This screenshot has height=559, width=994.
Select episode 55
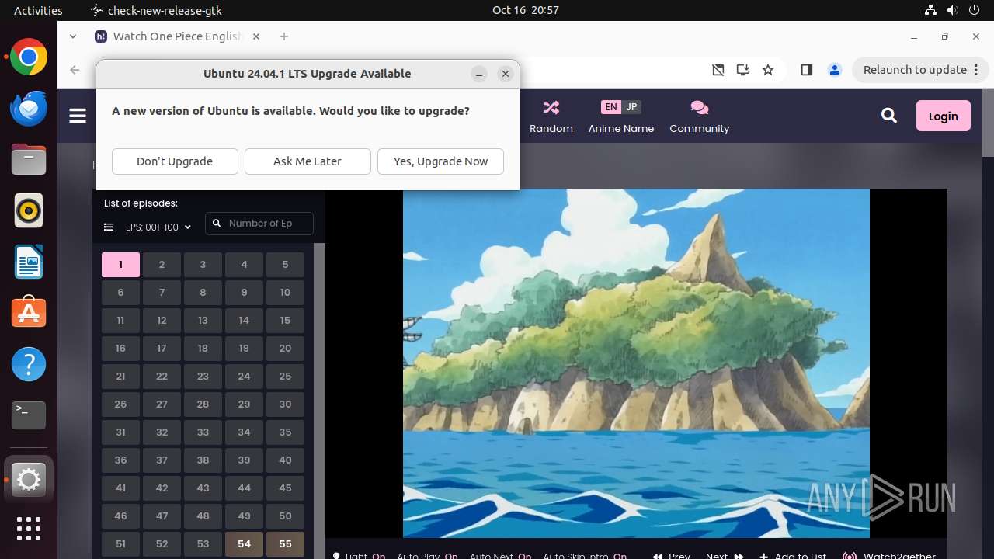click(x=285, y=544)
